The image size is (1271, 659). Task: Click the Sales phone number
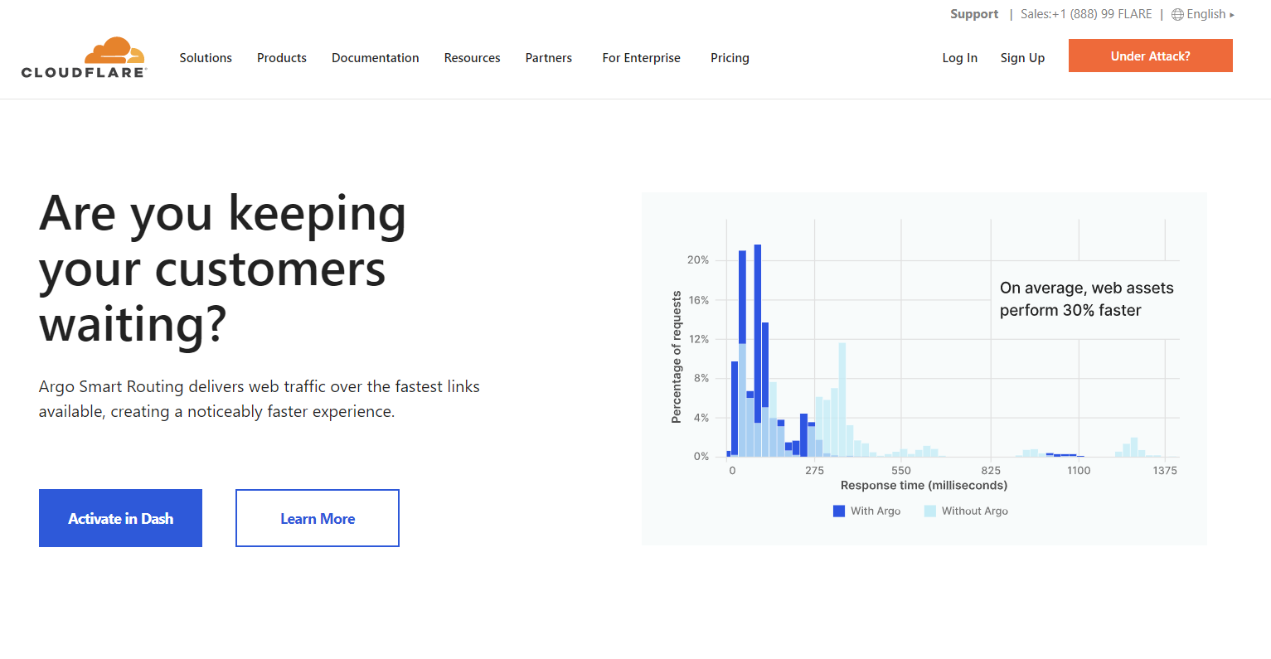tap(1086, 14)
